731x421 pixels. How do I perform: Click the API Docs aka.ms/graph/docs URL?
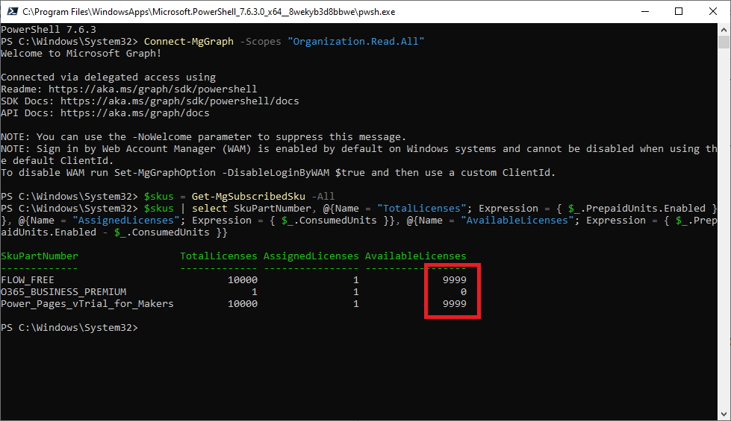[134, 113]
